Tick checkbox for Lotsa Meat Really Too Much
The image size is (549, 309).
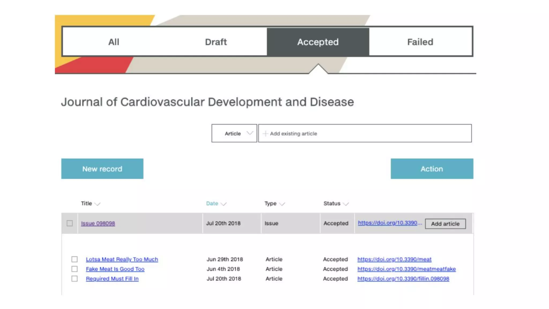click(x=75, y=259)
